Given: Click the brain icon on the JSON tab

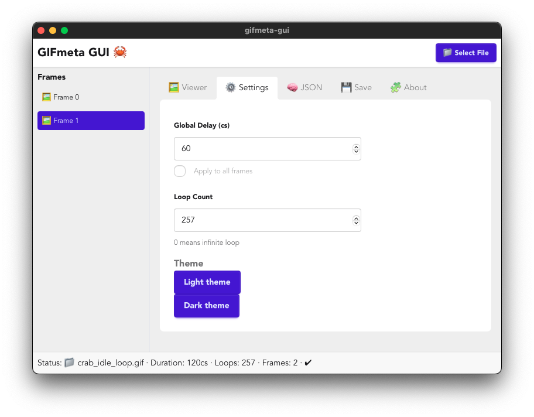Looking at the screenshot, I should pyautogui.click(x=291, y=87).
